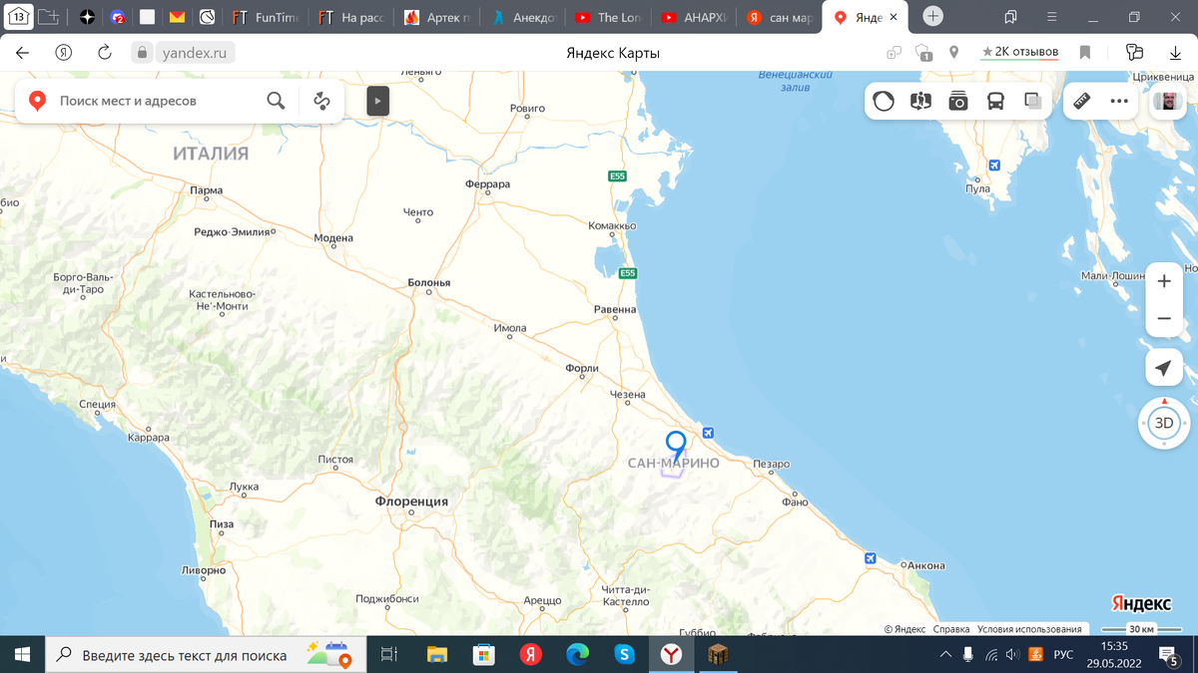Click the Yandex logo on the map
Viewport: 1198px width, 673px height.
(1141, 603)
